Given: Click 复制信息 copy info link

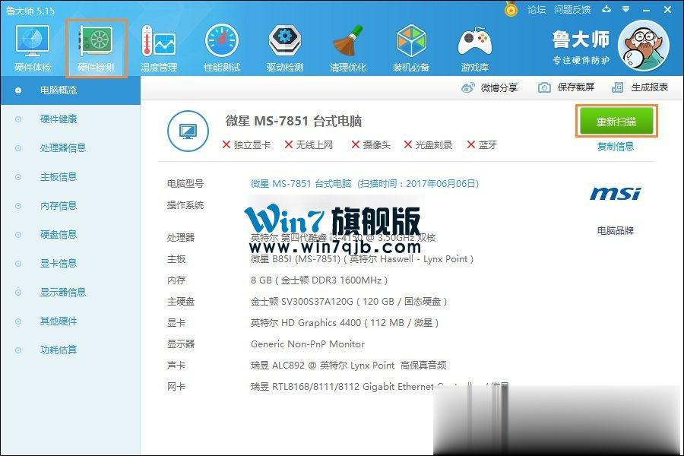Looking at the screenshot, I should [616, 146].
